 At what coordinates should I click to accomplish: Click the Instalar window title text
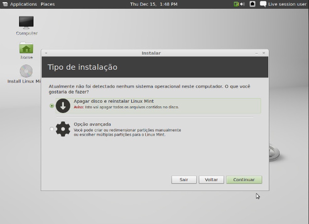(151, 53)
